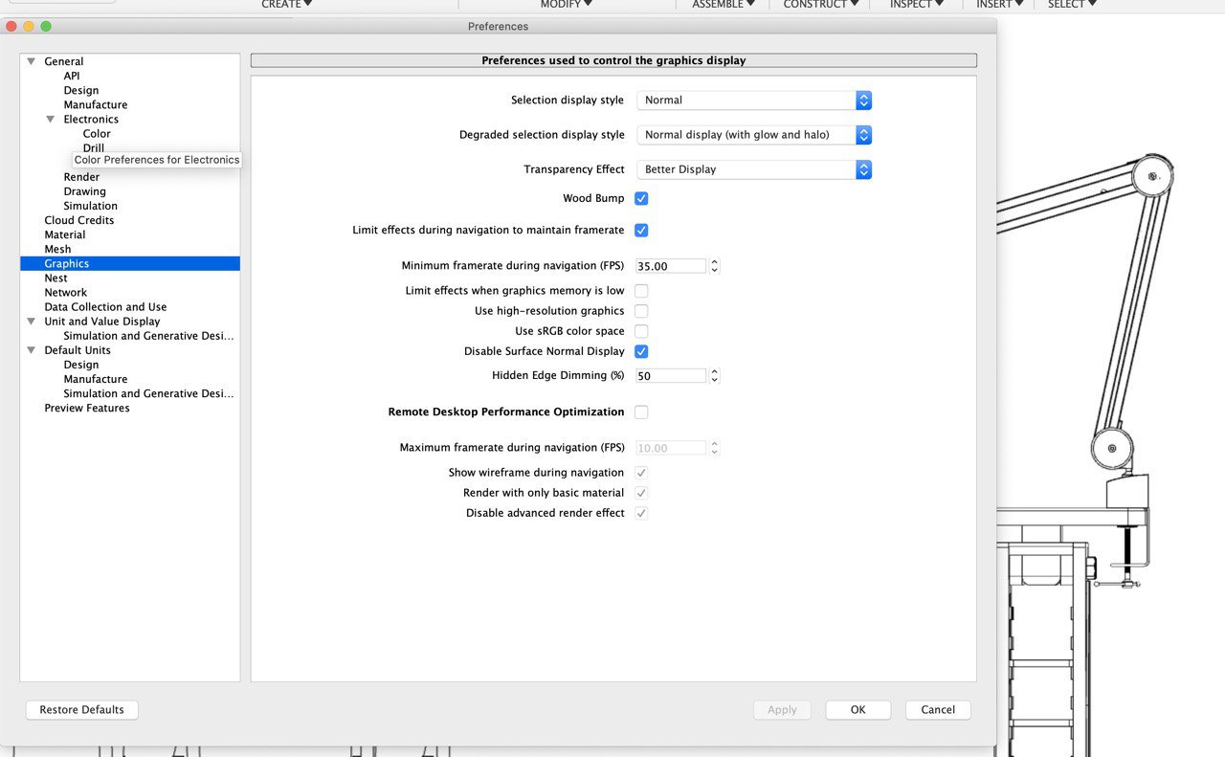Click the disabled Apply button
This screenshot has height=757, width=1225.
[x=782, y=710]
